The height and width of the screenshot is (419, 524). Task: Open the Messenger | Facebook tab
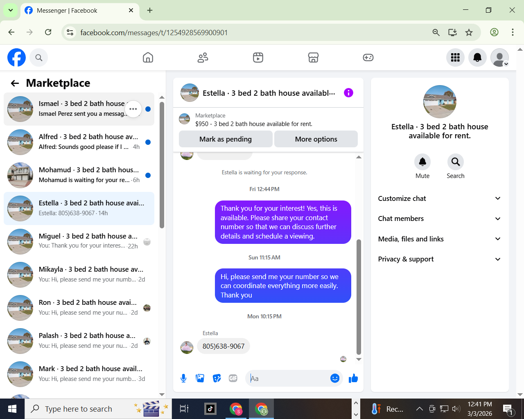point(79,11)
